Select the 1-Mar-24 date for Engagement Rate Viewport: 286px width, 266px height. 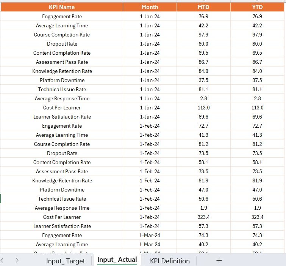[x=150, y=235]
